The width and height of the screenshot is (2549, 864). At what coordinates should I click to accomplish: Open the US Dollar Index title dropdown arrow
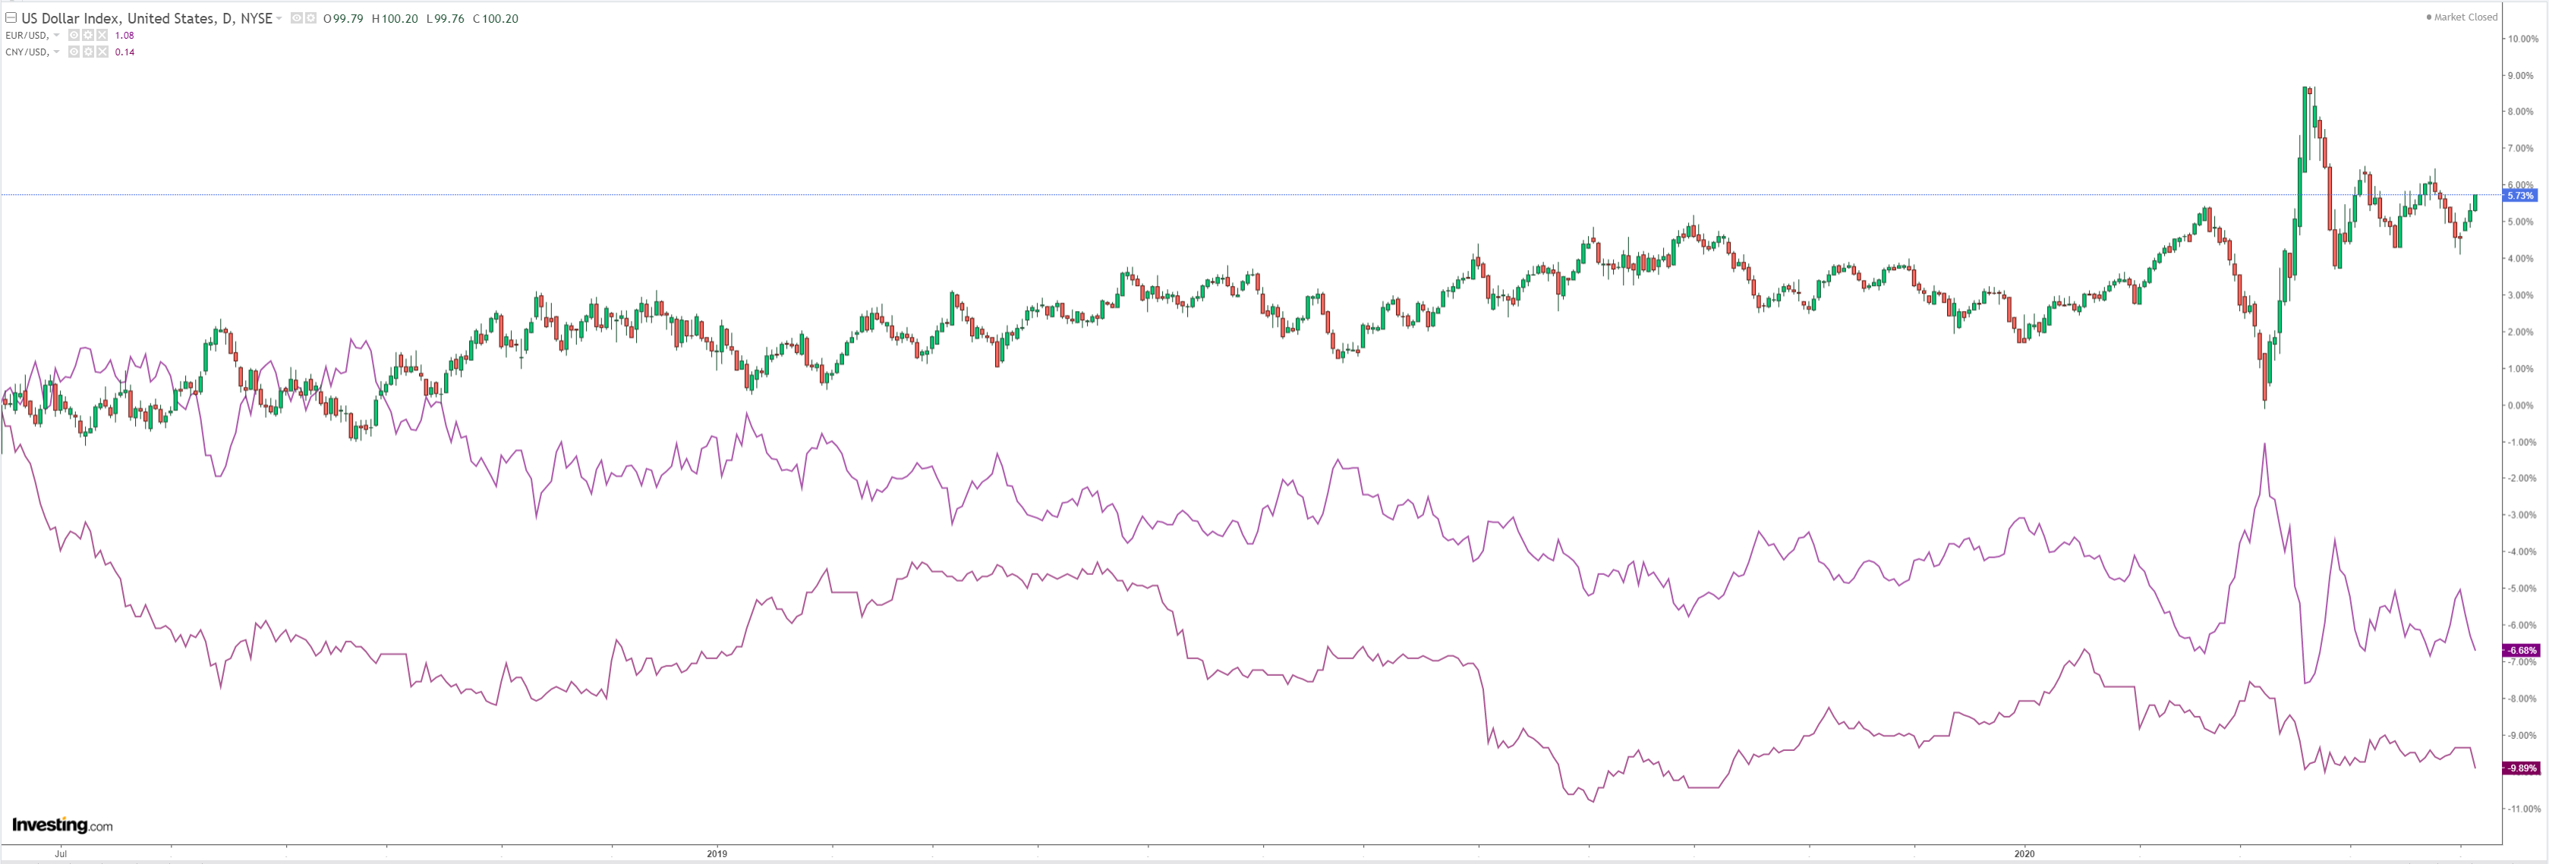(279, 19)
